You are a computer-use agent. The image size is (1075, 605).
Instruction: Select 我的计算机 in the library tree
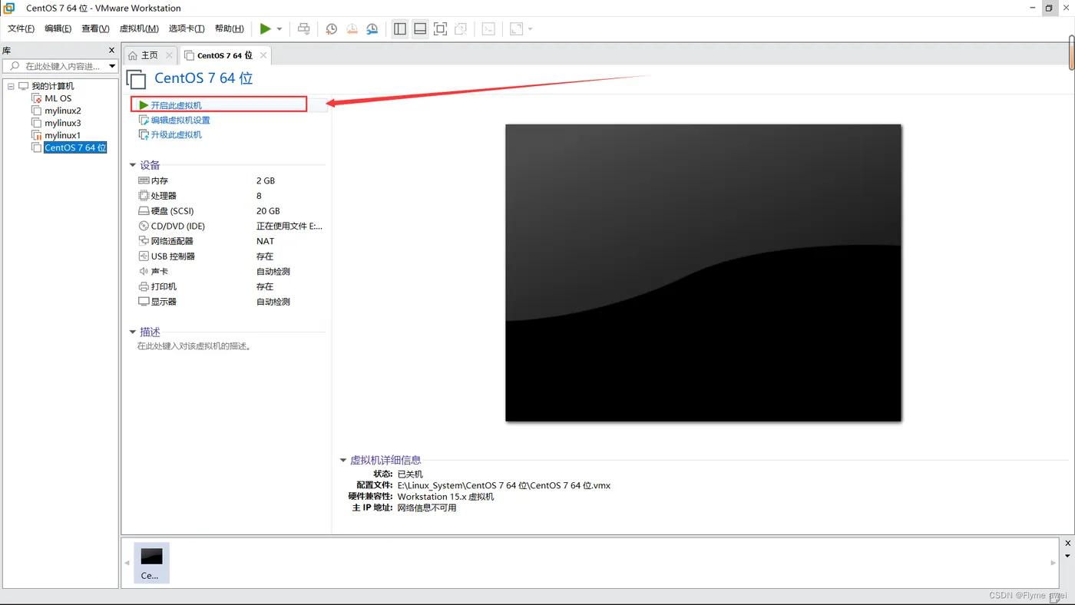click(53, 86)
